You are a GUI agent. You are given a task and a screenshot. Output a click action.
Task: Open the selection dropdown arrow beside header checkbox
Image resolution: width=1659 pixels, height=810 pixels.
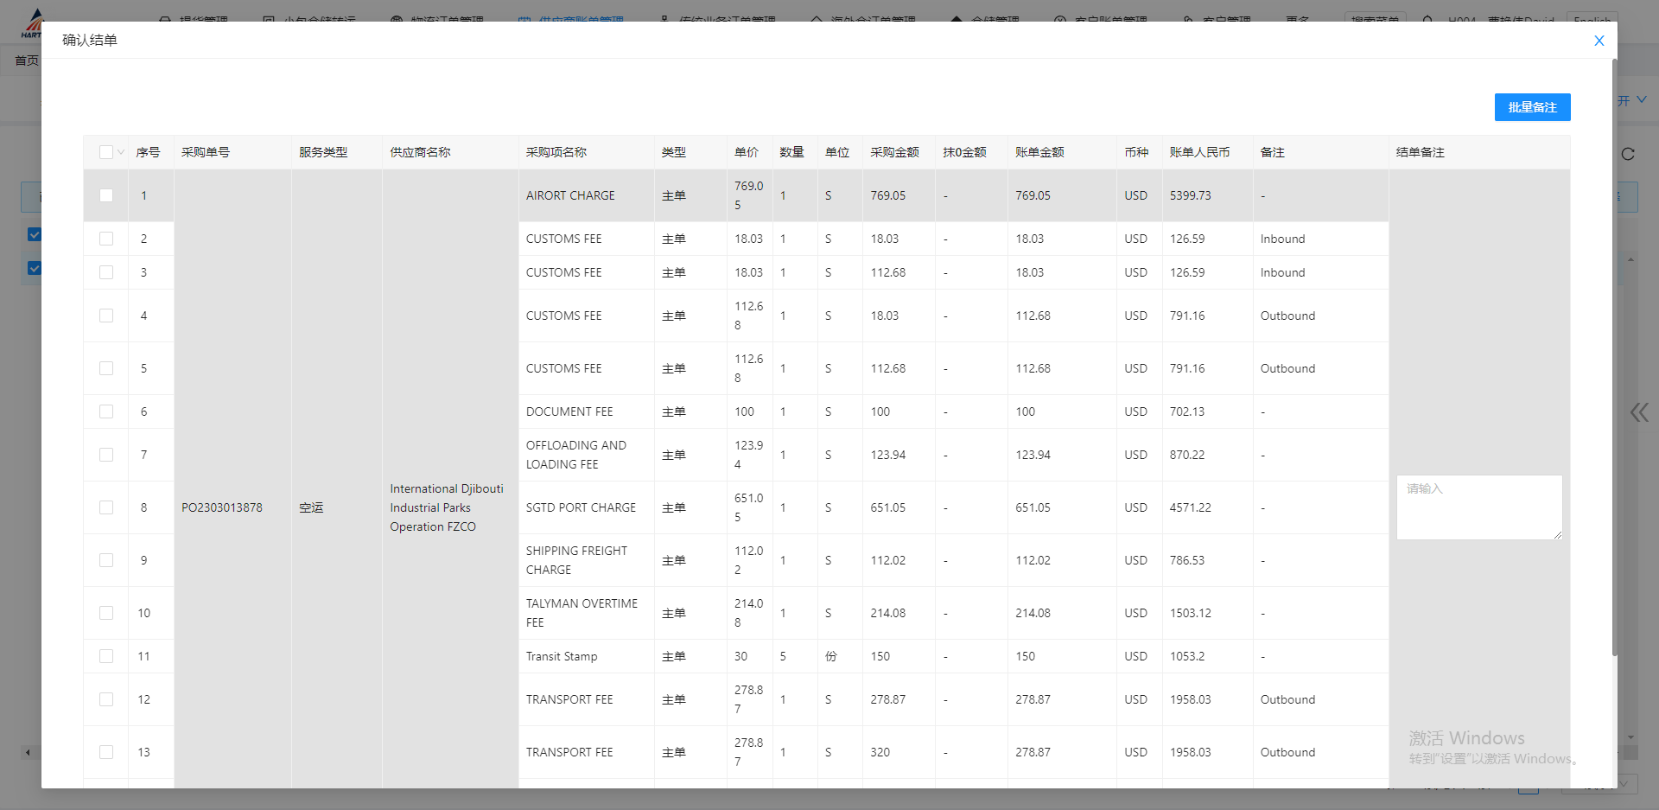coord(121,152)
